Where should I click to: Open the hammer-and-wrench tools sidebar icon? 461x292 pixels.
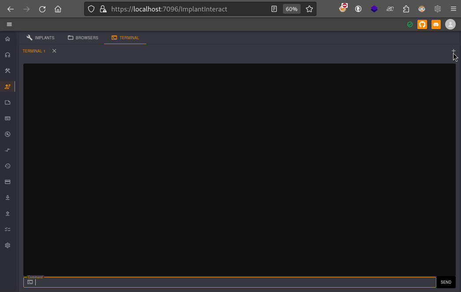(x=7, y=71)
